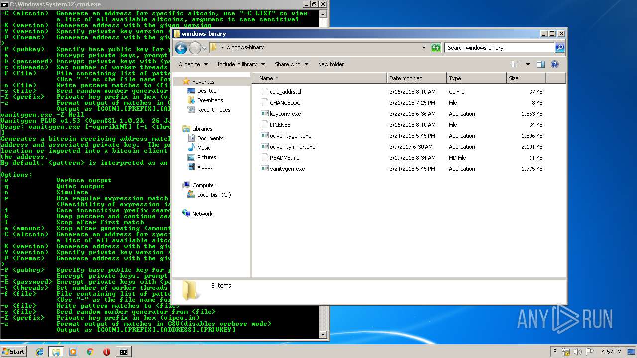Image resolution: width=637 pixels, height=358 pixels.
Task: Go back using Explorer's back arrow
Action: coord(181,48)
